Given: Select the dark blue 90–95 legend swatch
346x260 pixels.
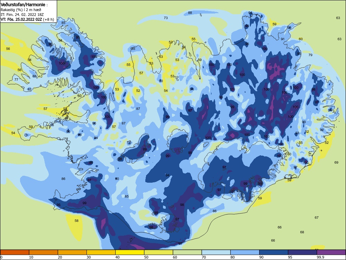Looking at the screenshot, I should coord(274,252).
